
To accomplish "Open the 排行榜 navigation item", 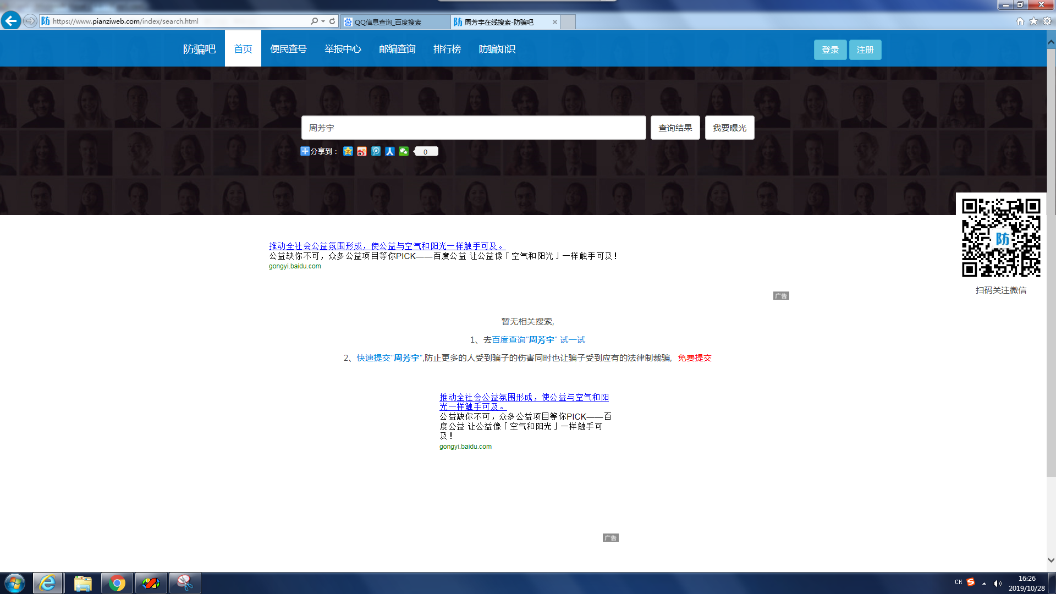I will pyautogui.click(x=447, y=49).
